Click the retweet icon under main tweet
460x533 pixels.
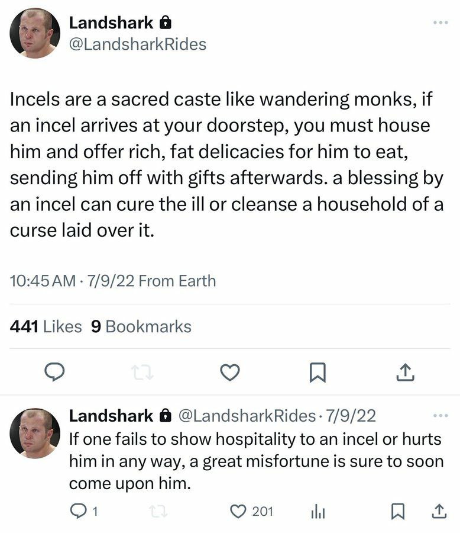coord(142,371)
